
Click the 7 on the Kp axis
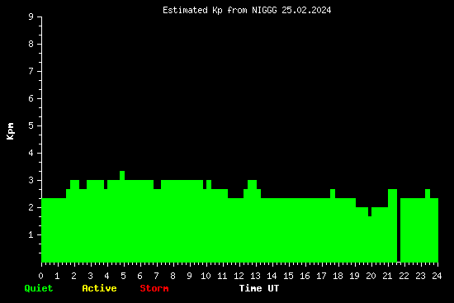[x=31, y=71]
